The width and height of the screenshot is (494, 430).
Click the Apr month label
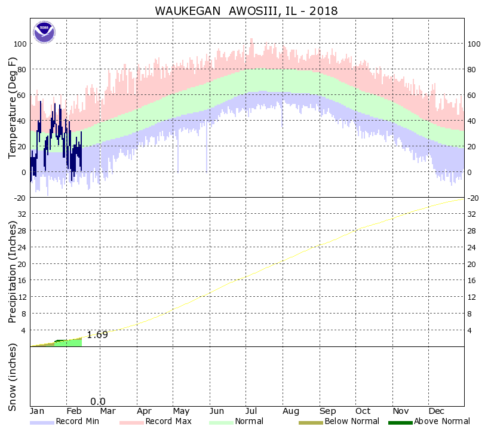(144, 411)
